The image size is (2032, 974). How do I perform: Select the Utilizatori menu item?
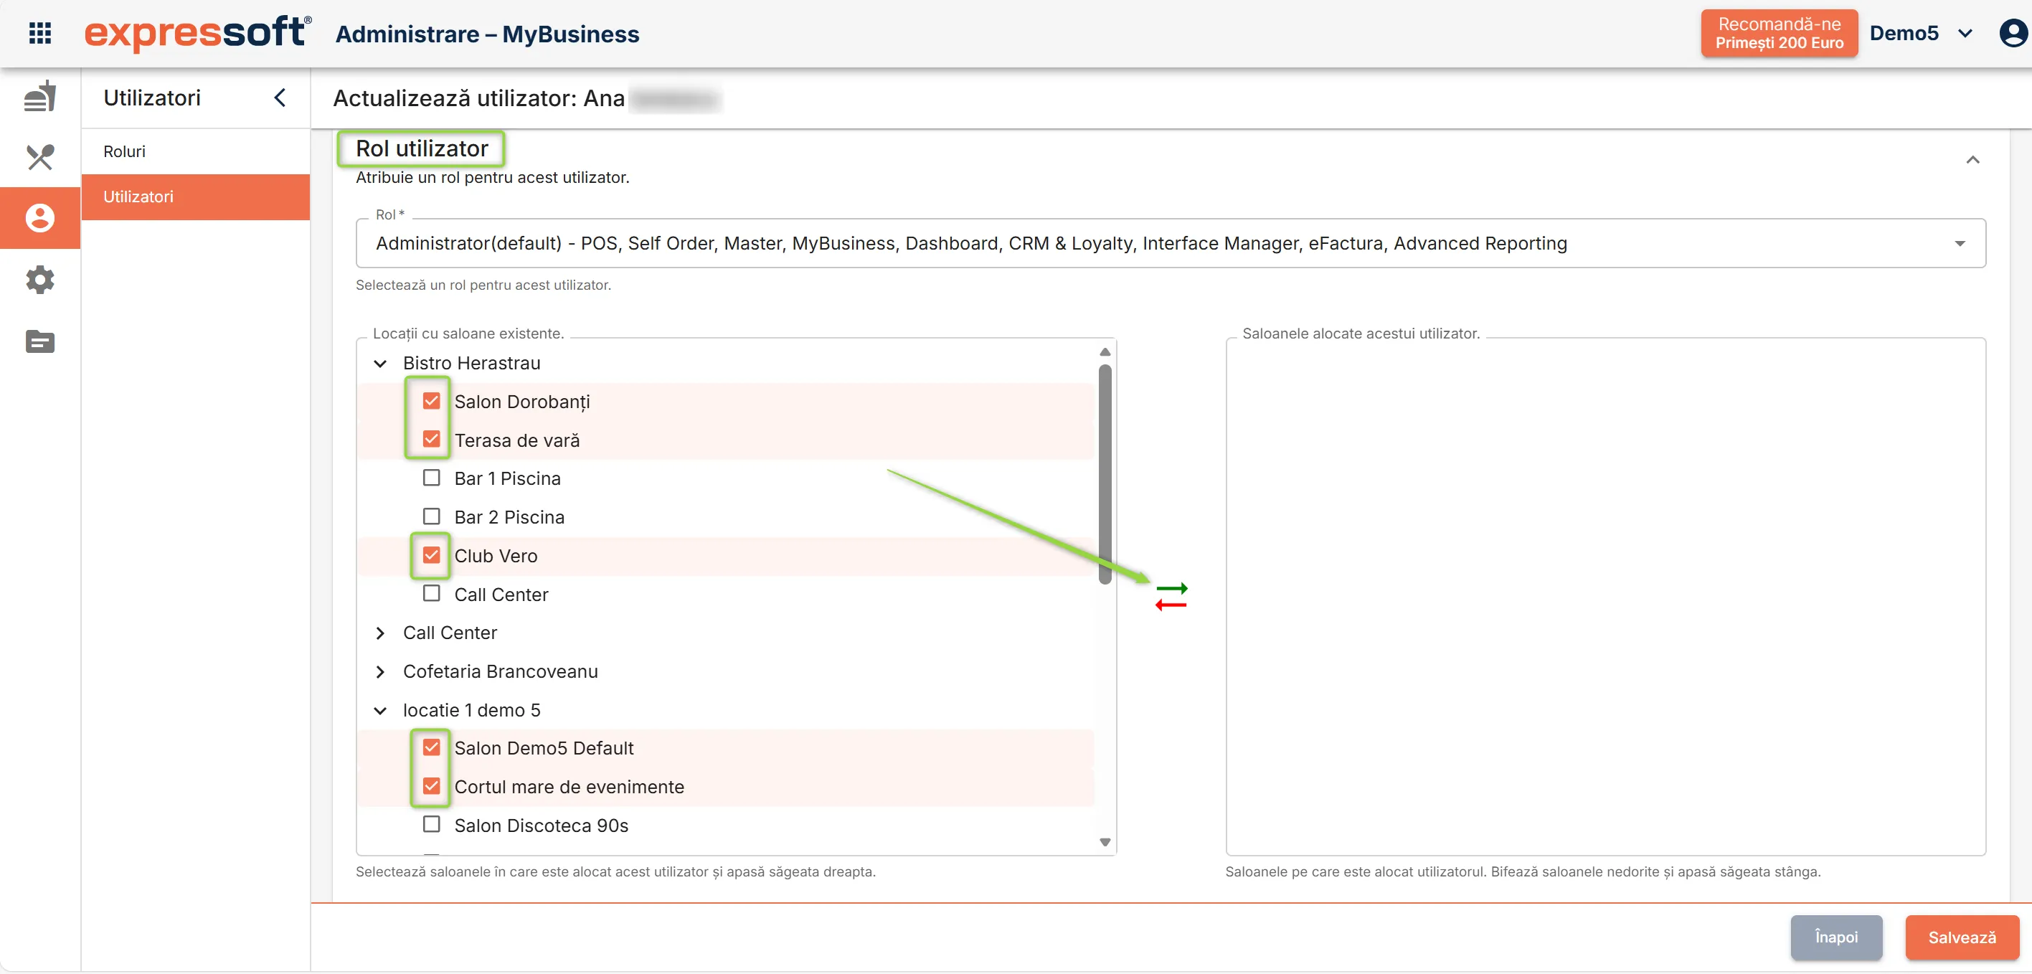click(x=196, y=197)
